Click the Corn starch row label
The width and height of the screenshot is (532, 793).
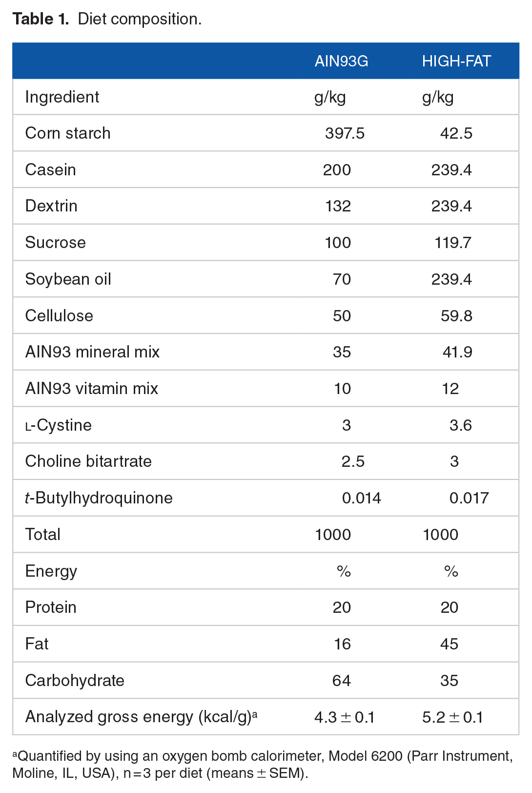tap(68, 133)
